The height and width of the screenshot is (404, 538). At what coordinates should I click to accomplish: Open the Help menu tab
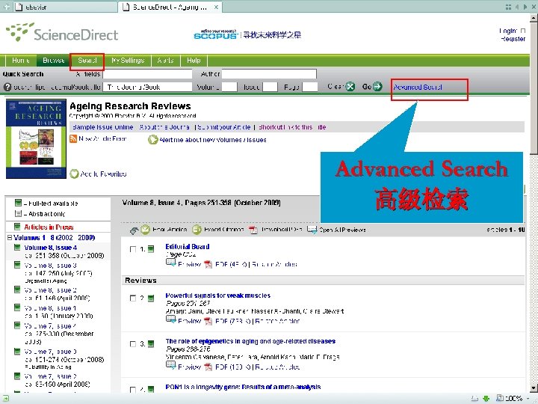click(x=194, y=61)
